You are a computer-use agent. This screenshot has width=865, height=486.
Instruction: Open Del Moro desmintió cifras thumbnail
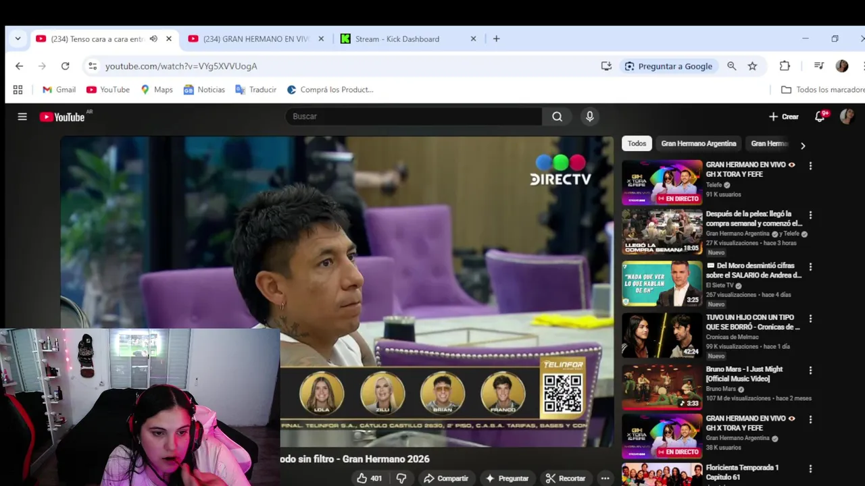click(662, 284)
